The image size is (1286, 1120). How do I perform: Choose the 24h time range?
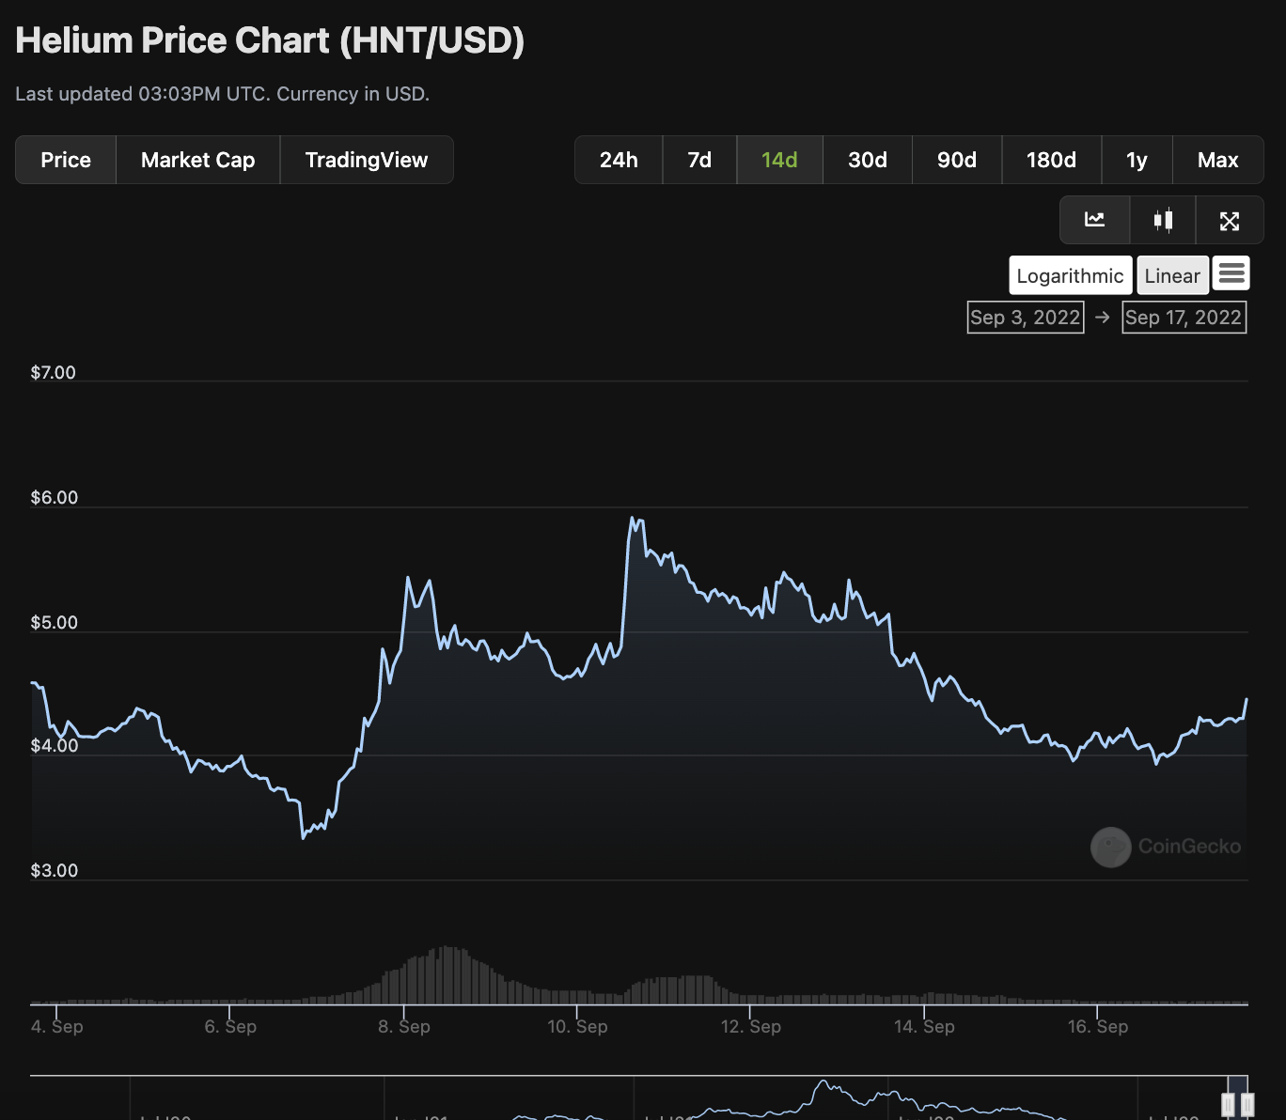[x=619, y=160]
